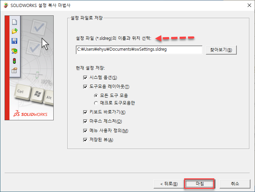Click the green package import icon
The height and width of the screenshot is (192, 255).
(14, 51)
